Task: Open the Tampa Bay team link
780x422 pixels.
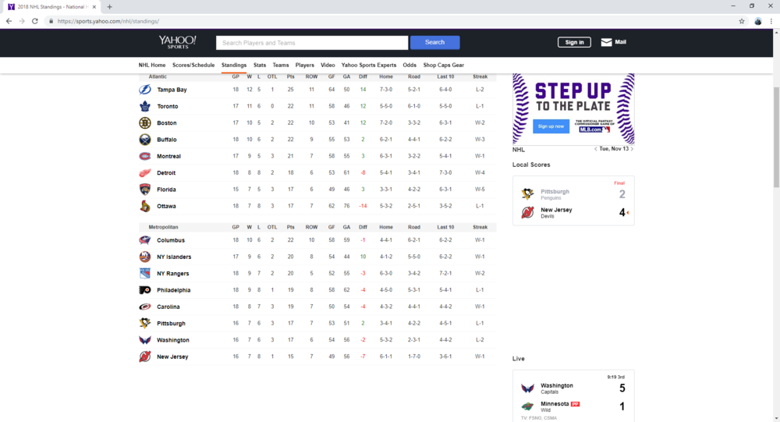Action: pyautogui.click(x=172, y=90)
